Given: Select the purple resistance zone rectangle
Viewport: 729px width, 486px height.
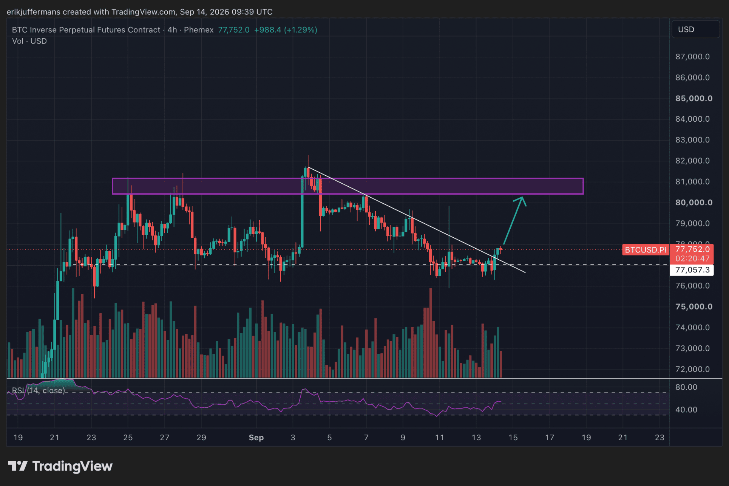Looking at the screenshot, I should [348, 186].
